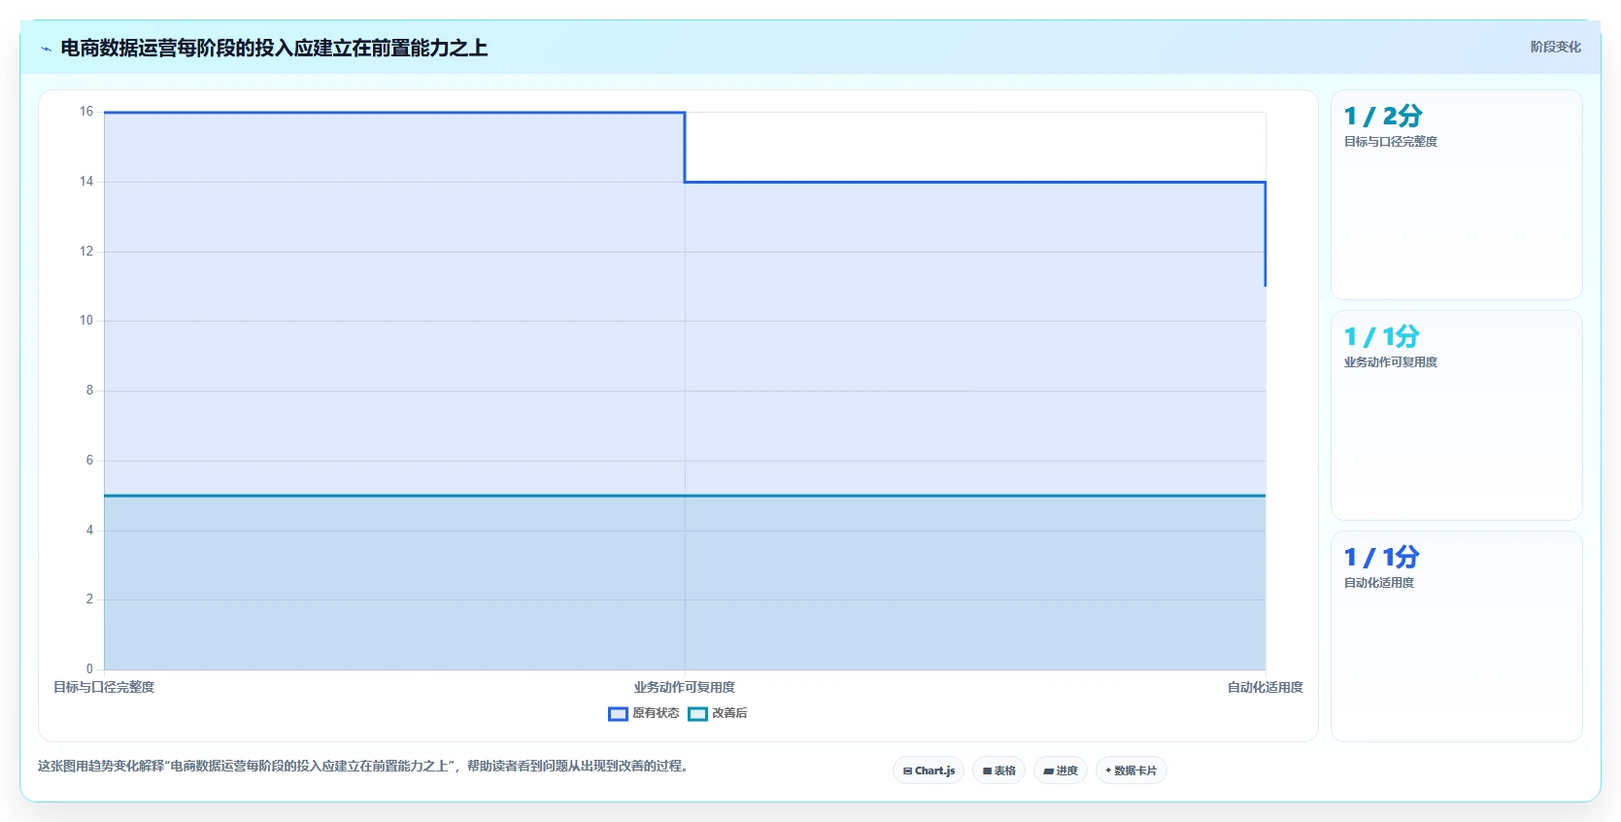
Task: Click the Chart.js chip
Action: (929, 771)
